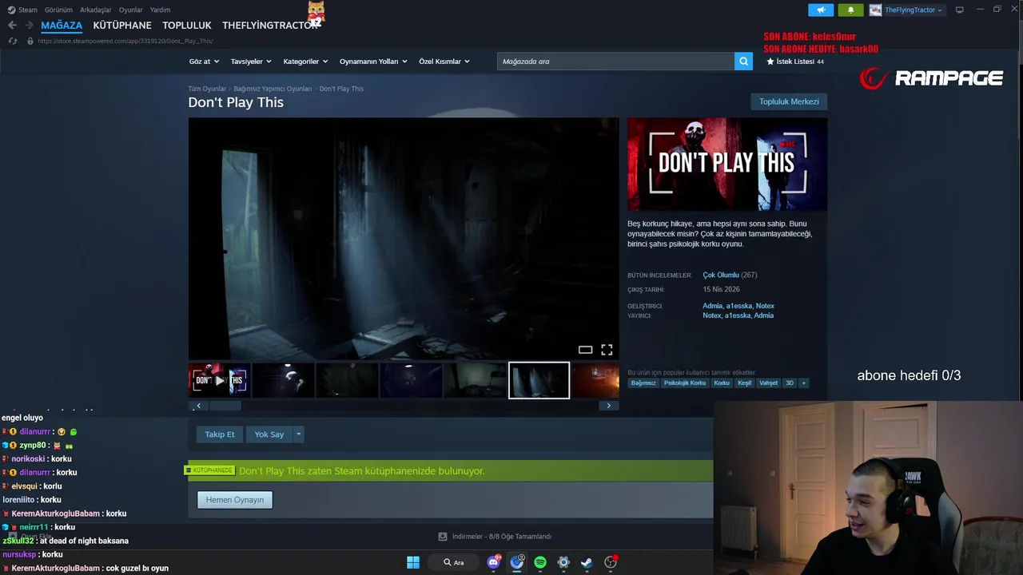Click the Yok Say button
Image resolution: width=1023 pixels, height=575 pixels.
click(x=269, y=434)
